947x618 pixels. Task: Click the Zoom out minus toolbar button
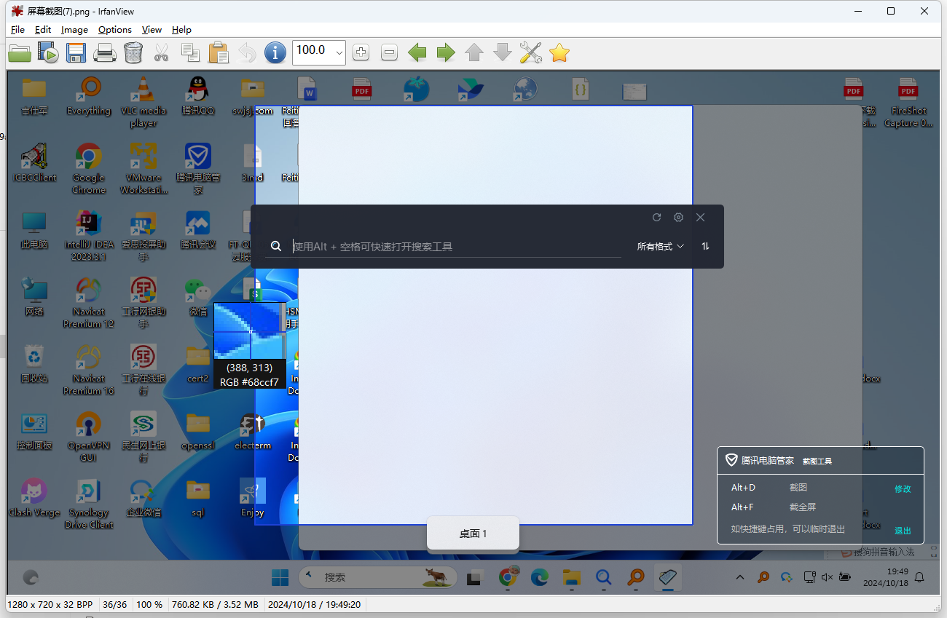389,52
